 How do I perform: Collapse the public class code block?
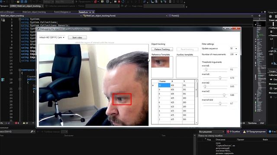(20, 79)
